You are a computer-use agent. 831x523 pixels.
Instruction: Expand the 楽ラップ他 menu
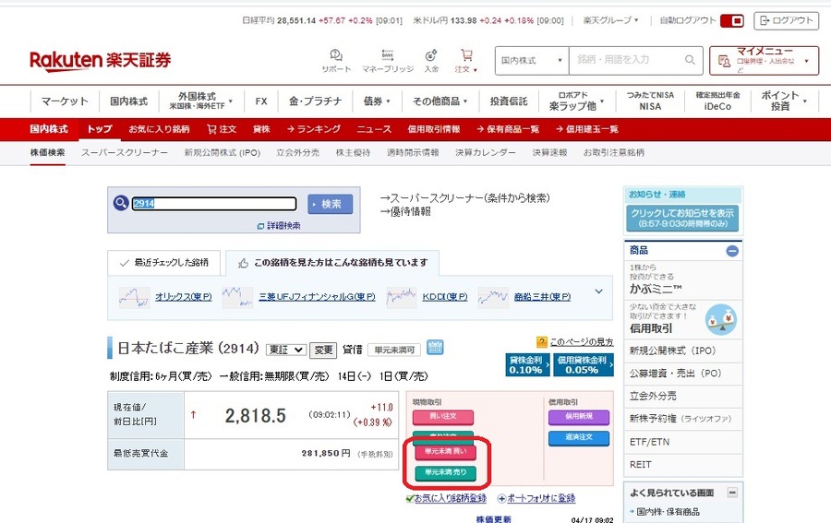[x=575, y=101]
